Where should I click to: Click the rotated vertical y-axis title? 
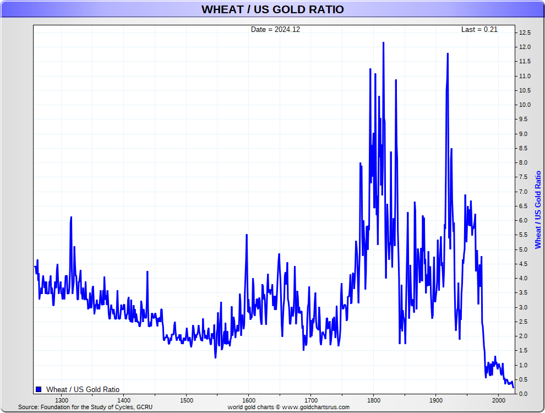point(538,210)
